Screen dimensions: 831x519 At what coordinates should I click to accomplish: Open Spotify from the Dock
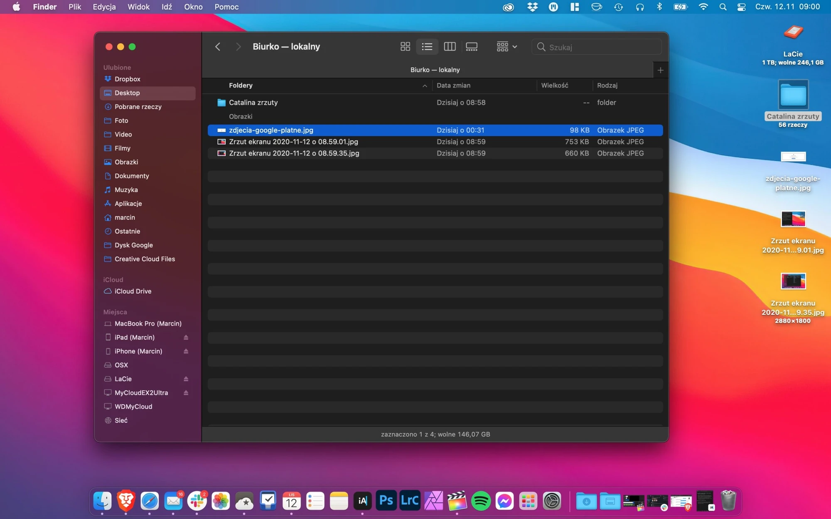pos(481,501)
